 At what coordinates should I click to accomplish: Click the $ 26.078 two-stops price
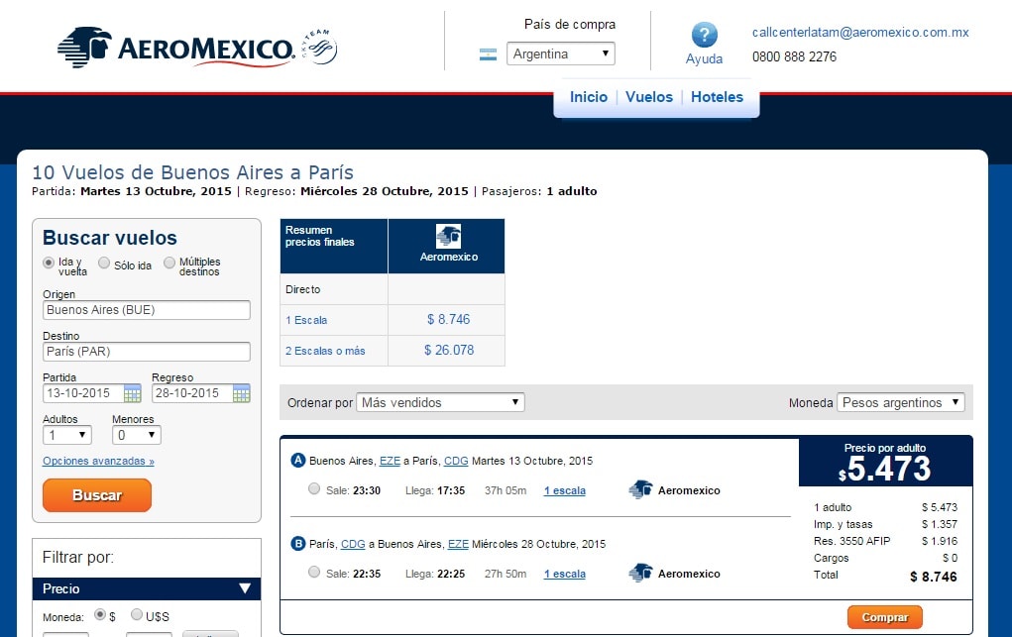(x=449, y=351)
